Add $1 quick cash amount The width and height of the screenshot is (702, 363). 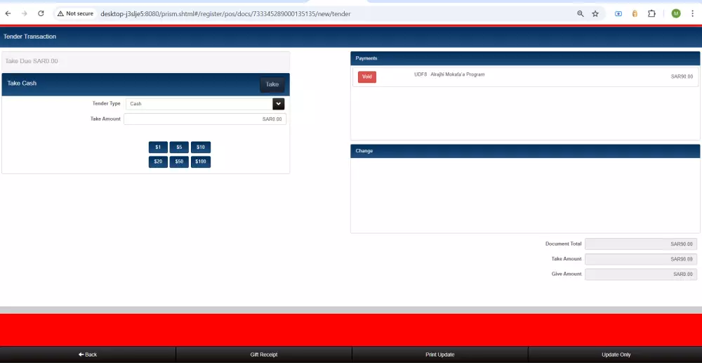[x=158, y=147]
